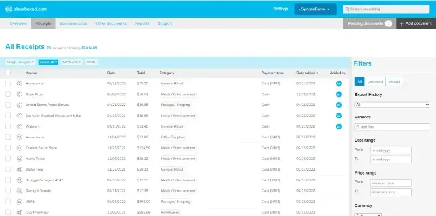Click the receipt type icon for Amazon.com $75.20

19,83
